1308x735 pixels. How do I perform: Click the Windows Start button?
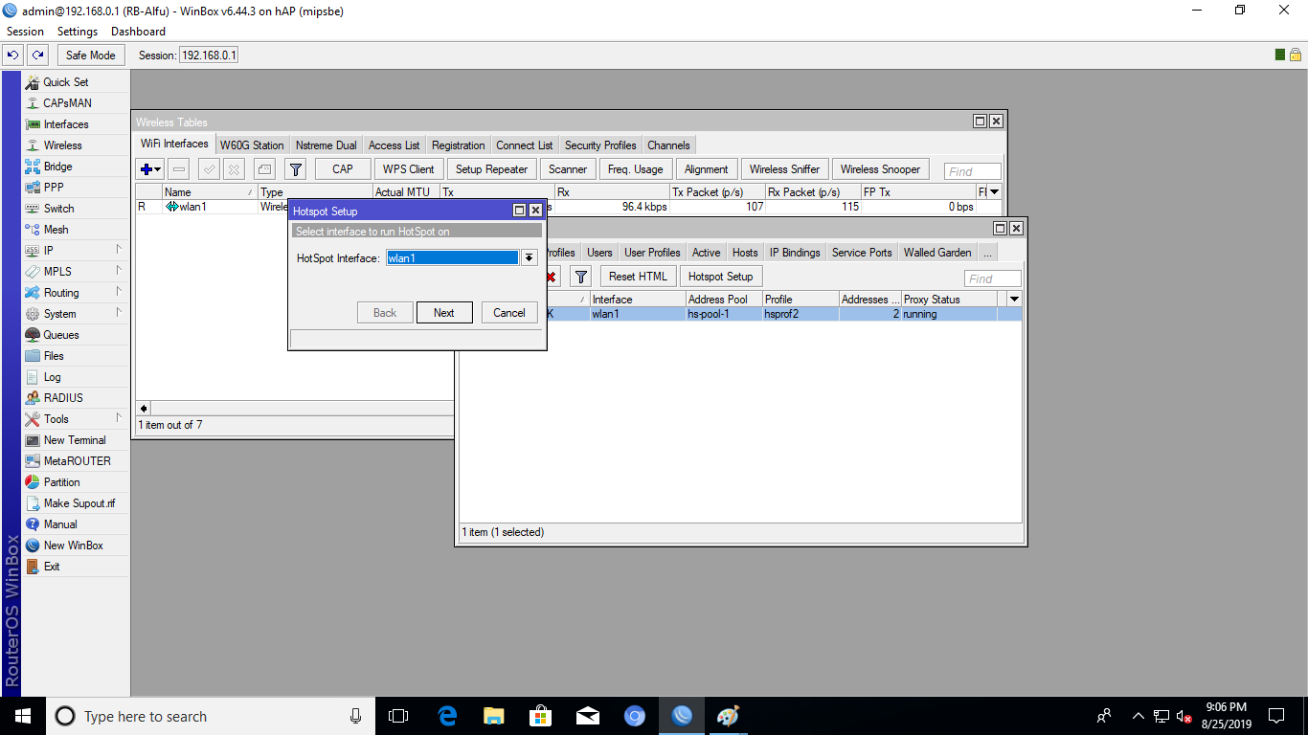pos(22,716)
